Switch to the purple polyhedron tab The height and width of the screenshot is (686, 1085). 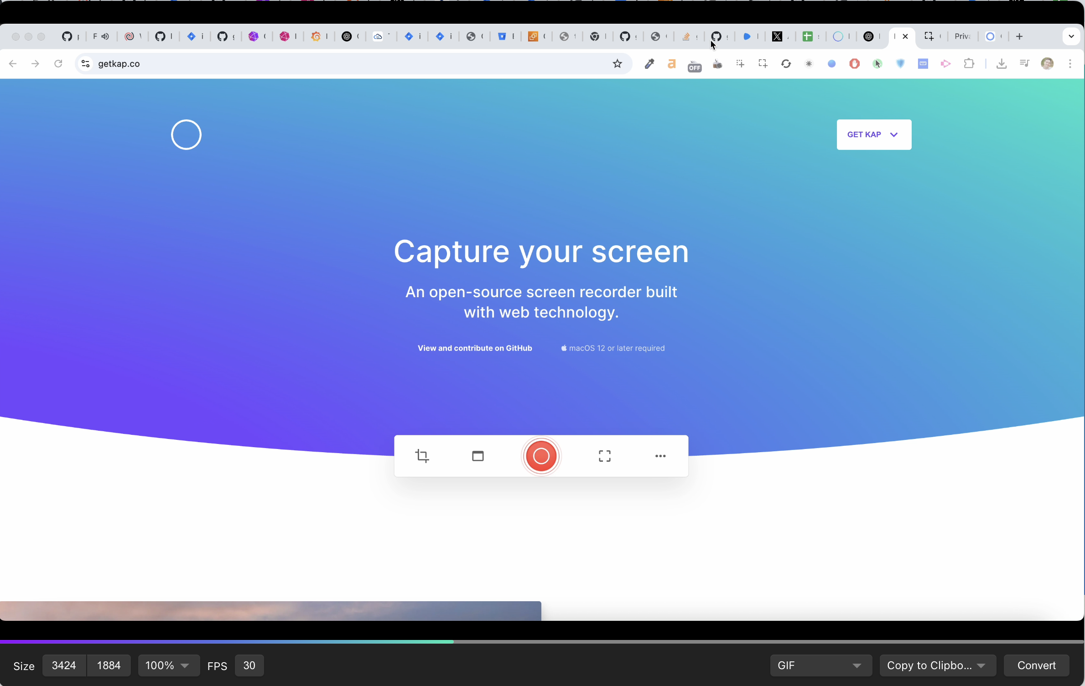(254, 36)
